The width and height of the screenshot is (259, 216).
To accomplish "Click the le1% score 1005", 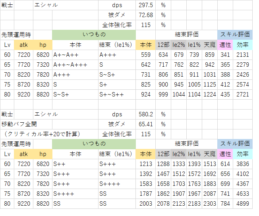I will pos(194,85).
